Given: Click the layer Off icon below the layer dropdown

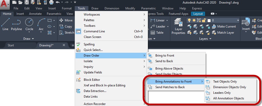Looking at the screenshot, I should [189, 26].
